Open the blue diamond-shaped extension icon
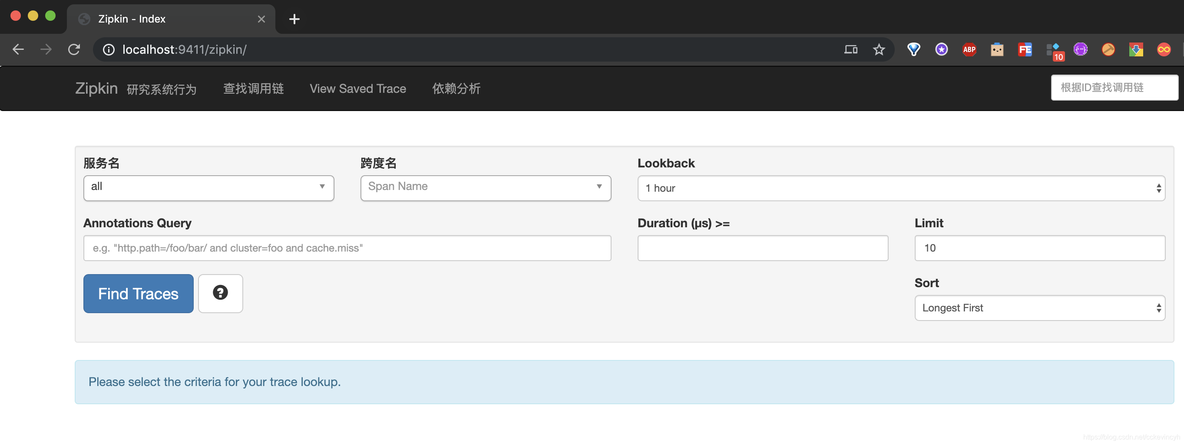This screenshot has width=1184, height=445. tap(914, 49)
